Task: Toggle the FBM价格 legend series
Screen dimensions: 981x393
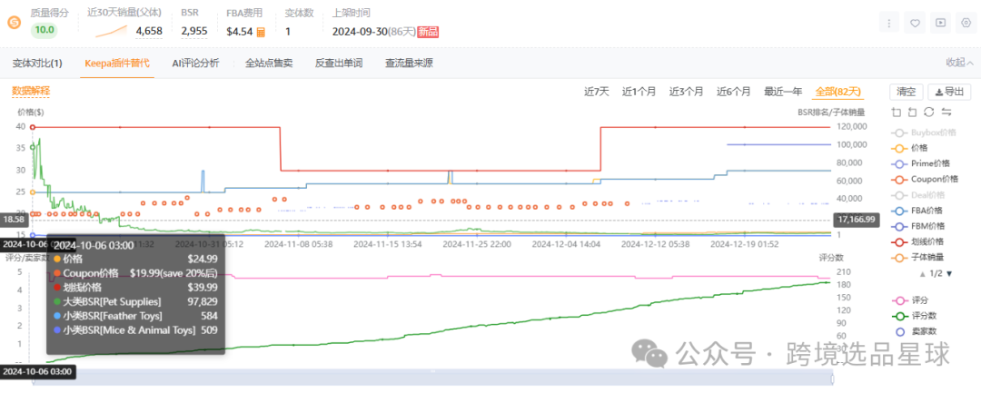Action: [917, 226]
